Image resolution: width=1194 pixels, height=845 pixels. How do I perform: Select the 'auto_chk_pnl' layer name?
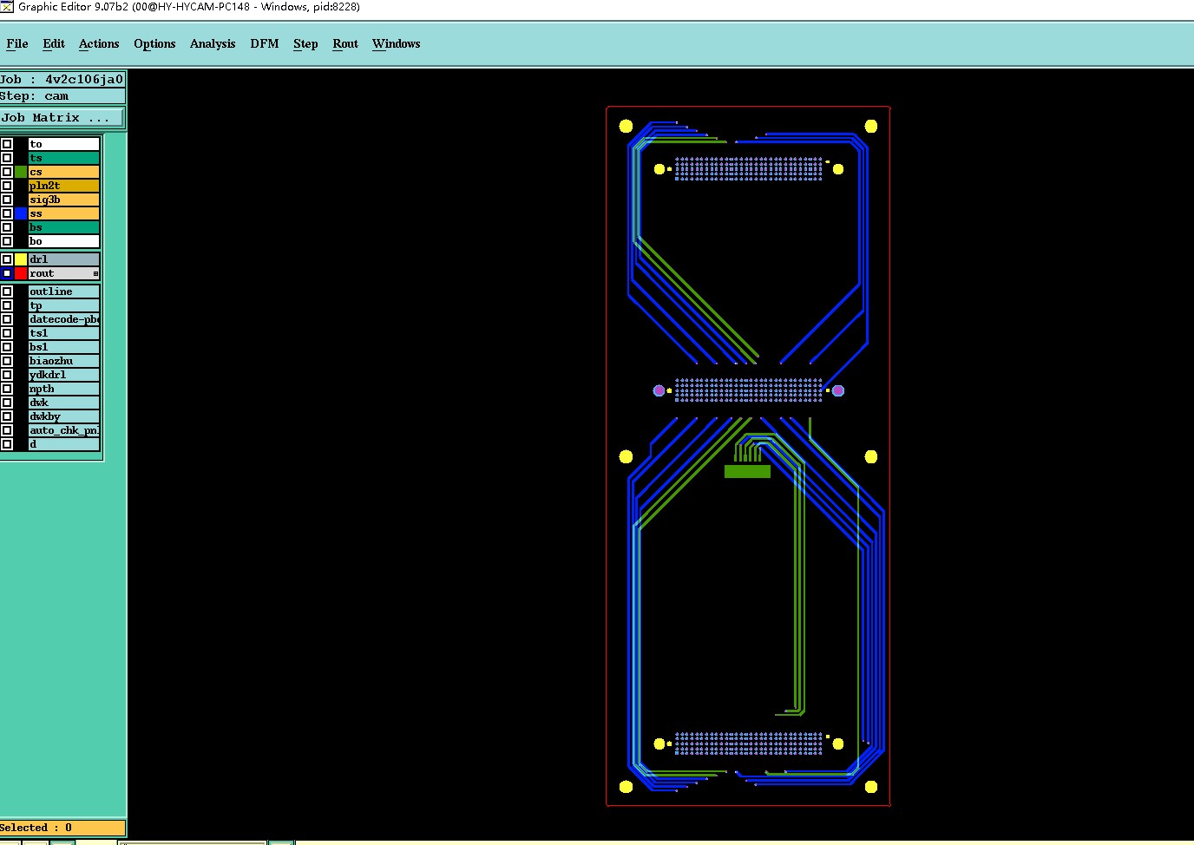point(64,430)
